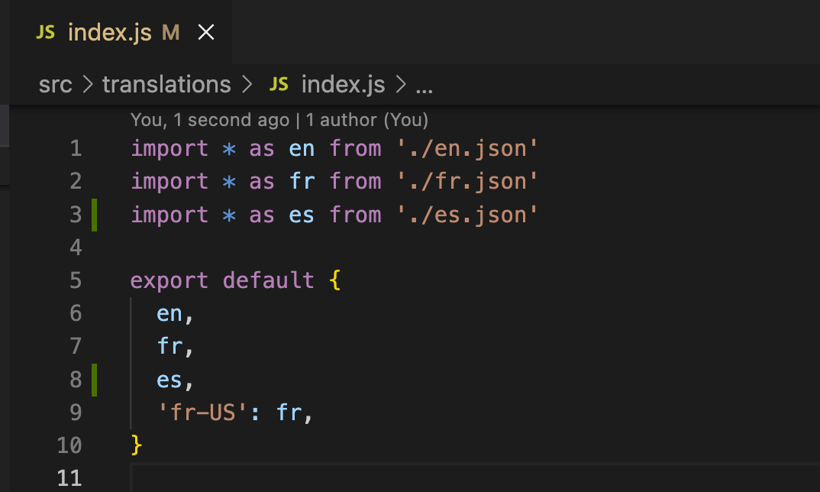
Task: Click the JS icon in the breadcrumb bar
Action: click(279, 85)
